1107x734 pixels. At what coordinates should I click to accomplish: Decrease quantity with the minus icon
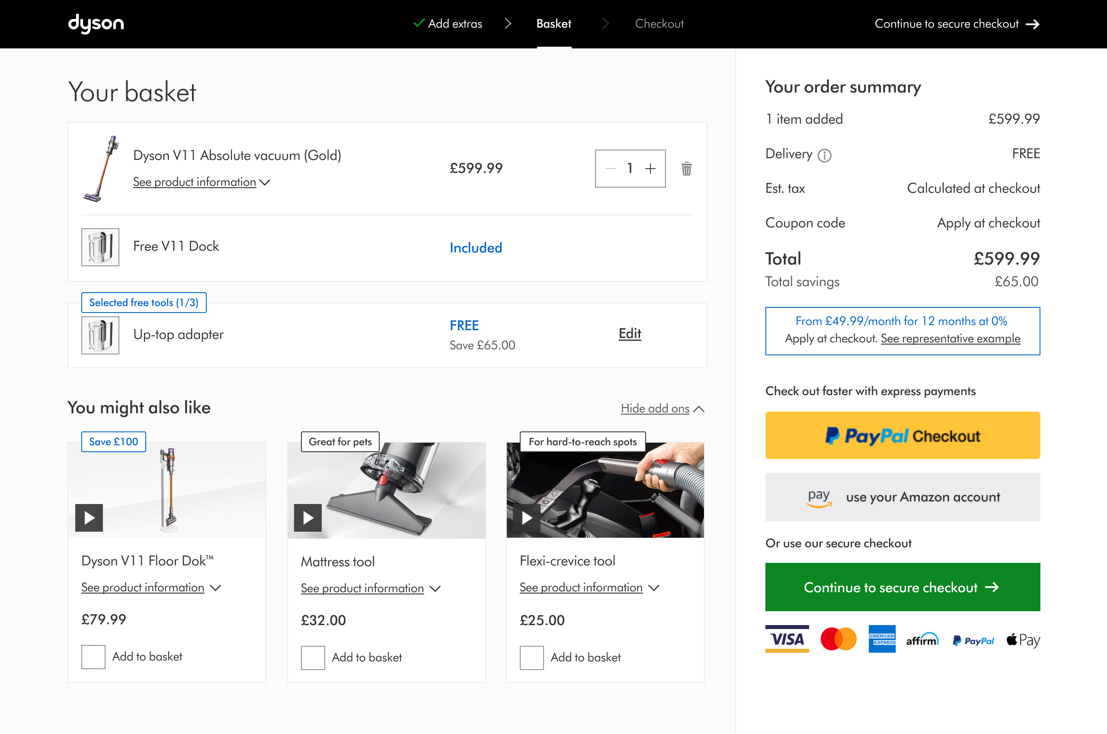(610, 169)
